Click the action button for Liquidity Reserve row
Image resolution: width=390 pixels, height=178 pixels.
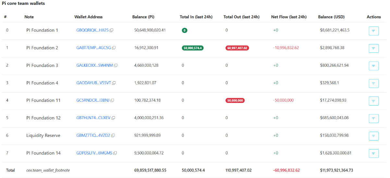[373, 136]
